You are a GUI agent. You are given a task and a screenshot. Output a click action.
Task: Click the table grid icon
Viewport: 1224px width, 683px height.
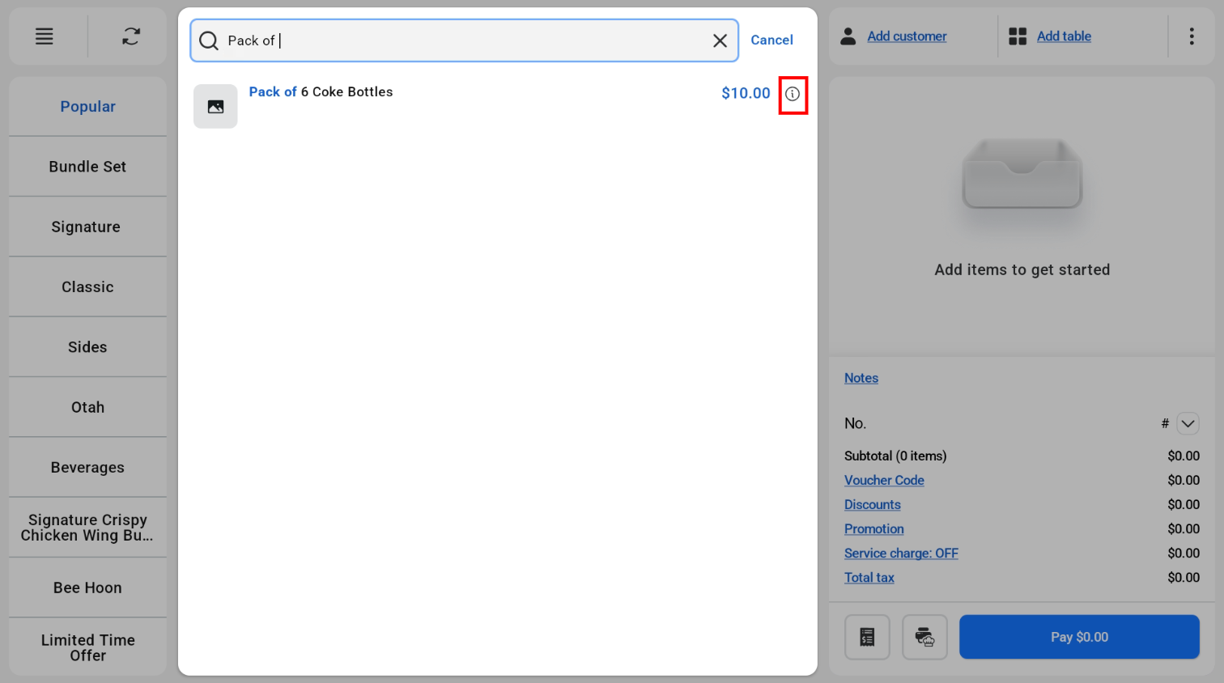click(1018, 36)
